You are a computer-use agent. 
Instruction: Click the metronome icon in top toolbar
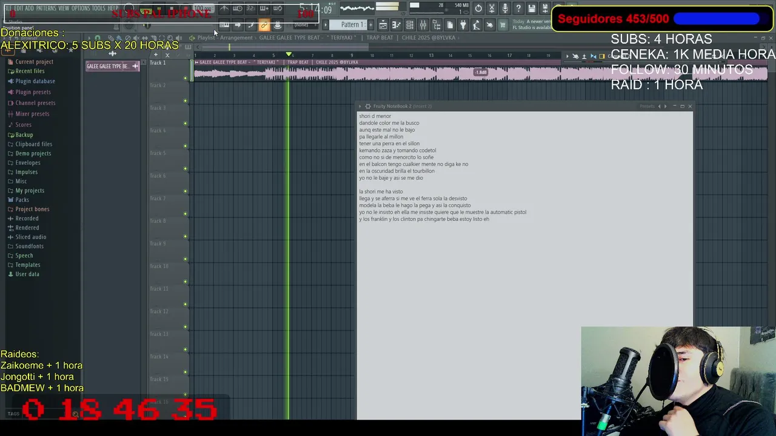pyautogui.click(x=224, y=8)
